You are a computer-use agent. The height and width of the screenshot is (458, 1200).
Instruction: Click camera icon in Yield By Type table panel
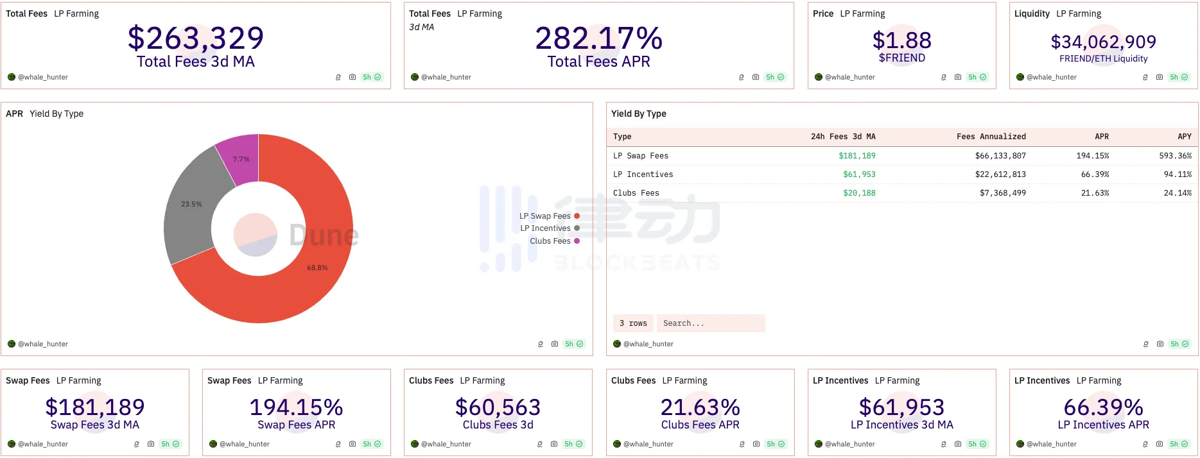click(x=1160, y=344)
